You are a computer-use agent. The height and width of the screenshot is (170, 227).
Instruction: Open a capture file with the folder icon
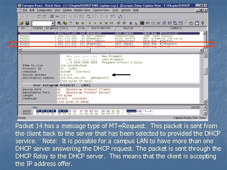pyautogui.click(x=22, y=23)
